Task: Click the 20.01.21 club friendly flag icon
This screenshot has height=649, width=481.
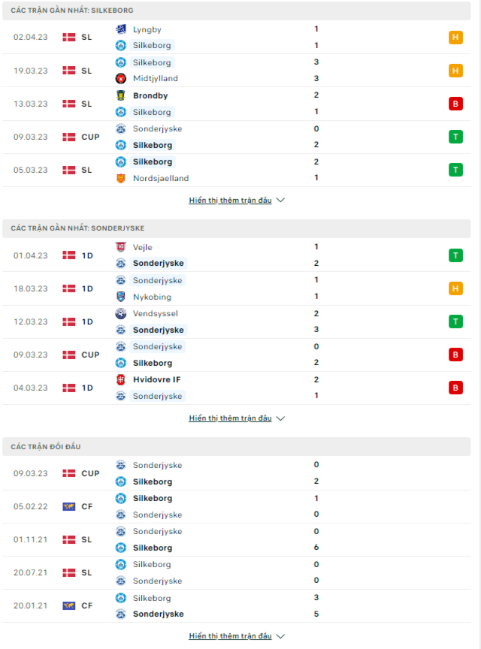Action: pyautogui.click(x=69, y=605)
